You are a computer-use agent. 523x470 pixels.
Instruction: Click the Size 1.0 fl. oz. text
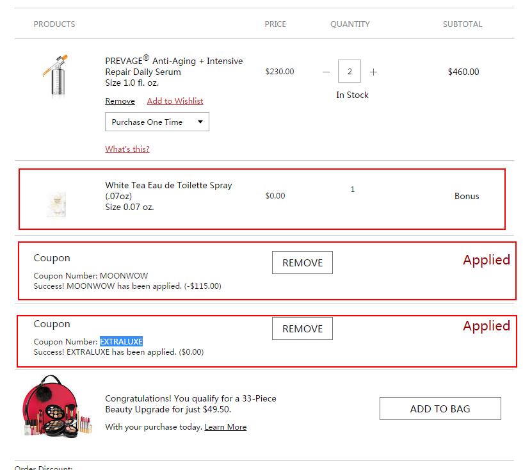[132, 83]
